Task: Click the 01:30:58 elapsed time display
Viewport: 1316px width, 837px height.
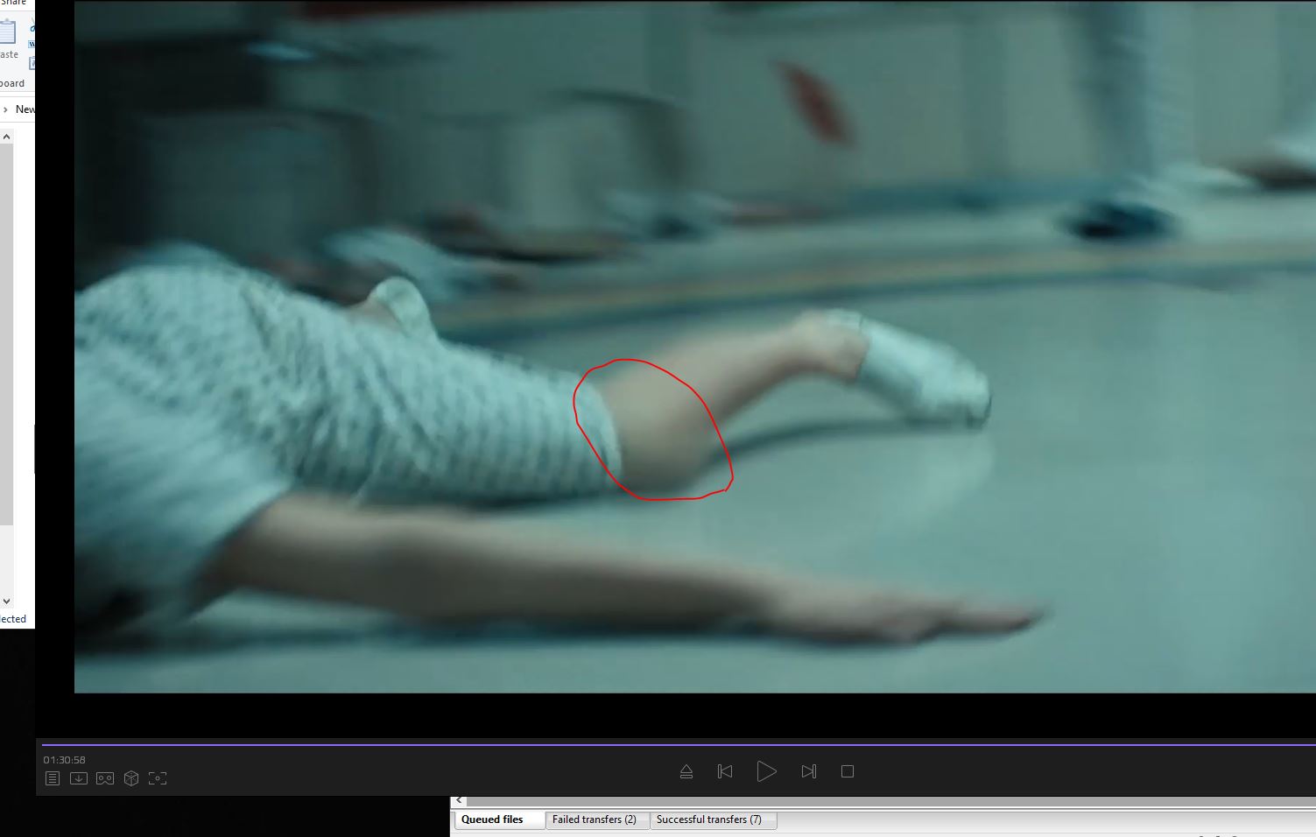Action: (65, 760)
